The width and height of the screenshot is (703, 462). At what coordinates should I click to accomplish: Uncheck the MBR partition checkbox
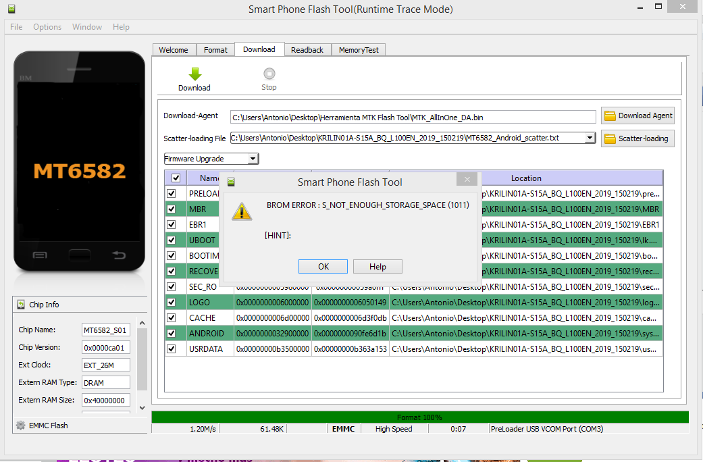(x=172, y=209)
